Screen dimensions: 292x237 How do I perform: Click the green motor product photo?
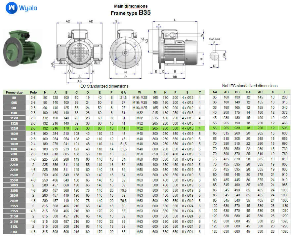(22, 48)
